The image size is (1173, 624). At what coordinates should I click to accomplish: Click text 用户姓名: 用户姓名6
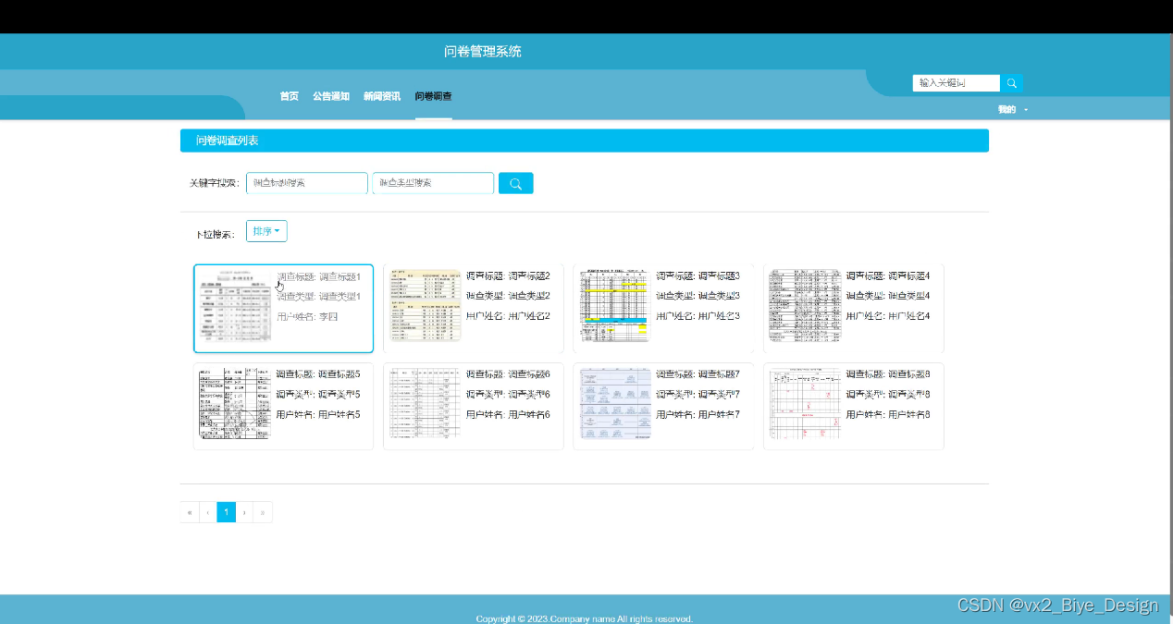click(x=508, y=415)
